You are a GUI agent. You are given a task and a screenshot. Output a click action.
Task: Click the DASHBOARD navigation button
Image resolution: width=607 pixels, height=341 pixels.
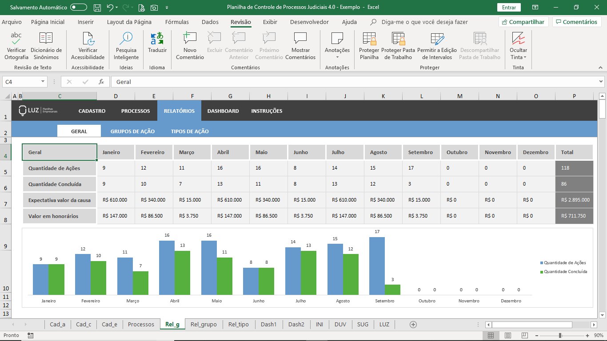(x=223, y=111)
